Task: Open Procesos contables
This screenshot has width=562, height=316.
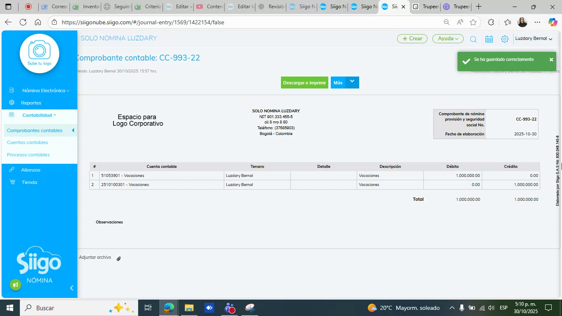Action: [x=28, y=155]
